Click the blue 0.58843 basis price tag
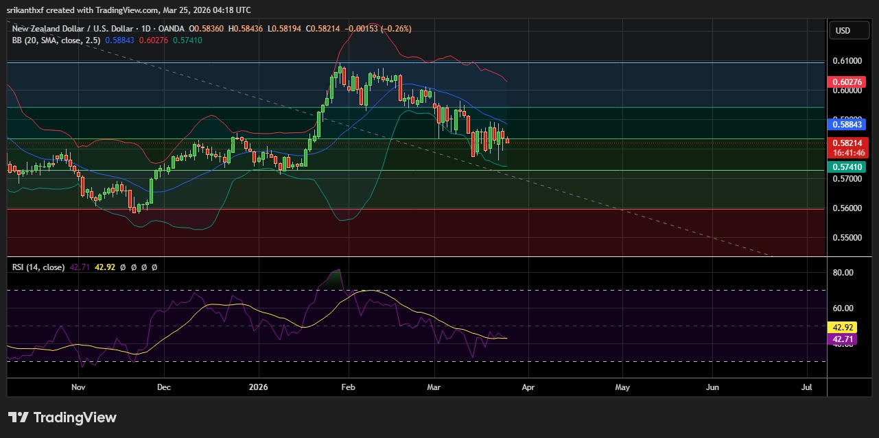 (848, 125)
